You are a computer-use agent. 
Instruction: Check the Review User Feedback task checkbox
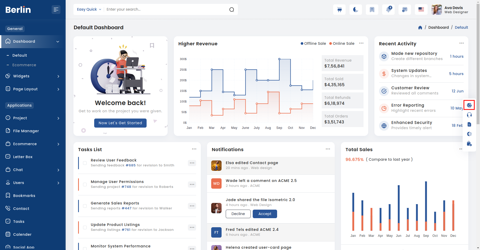tap(85, 163)
